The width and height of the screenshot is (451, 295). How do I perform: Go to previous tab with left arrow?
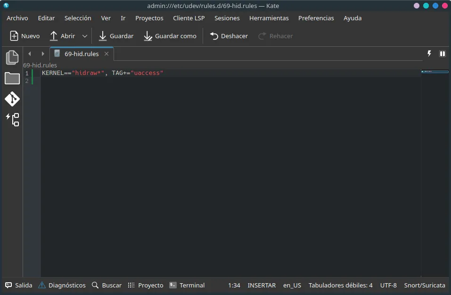[30, 54]
